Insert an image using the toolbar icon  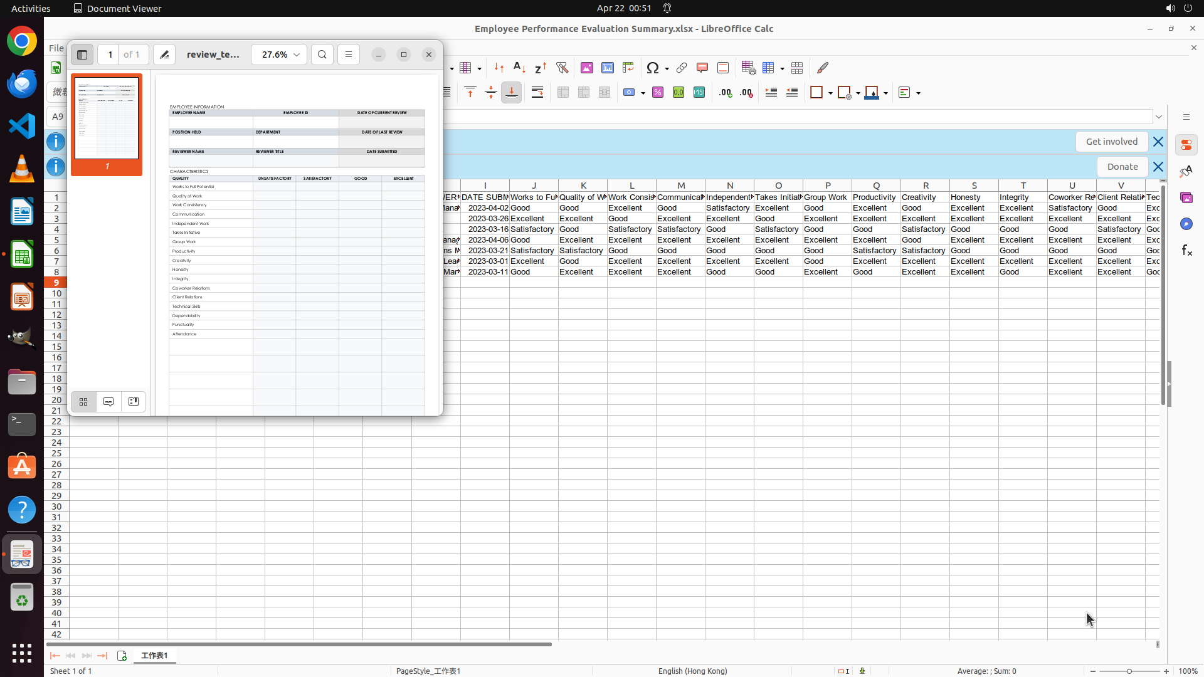pyautogui.click(x=587, y=68)
